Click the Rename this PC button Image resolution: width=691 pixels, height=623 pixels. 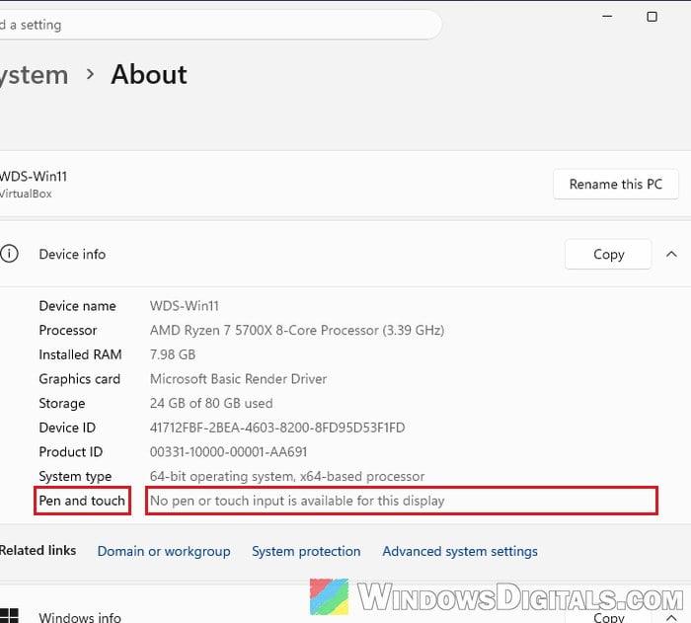(616, 184)
